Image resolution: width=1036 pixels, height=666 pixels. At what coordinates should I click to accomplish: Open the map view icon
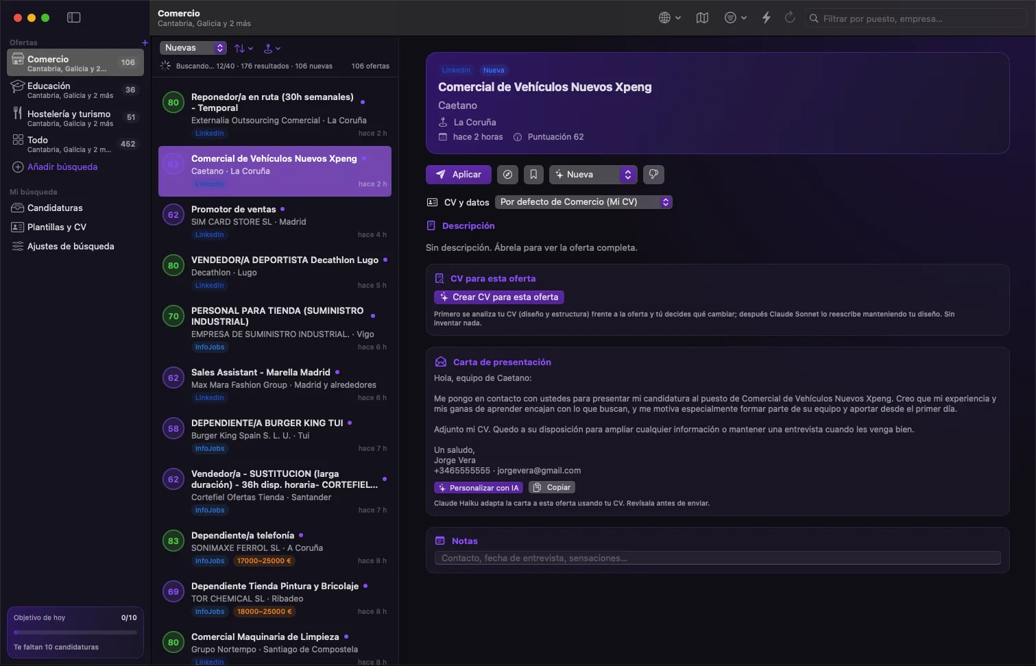[702, 18]
